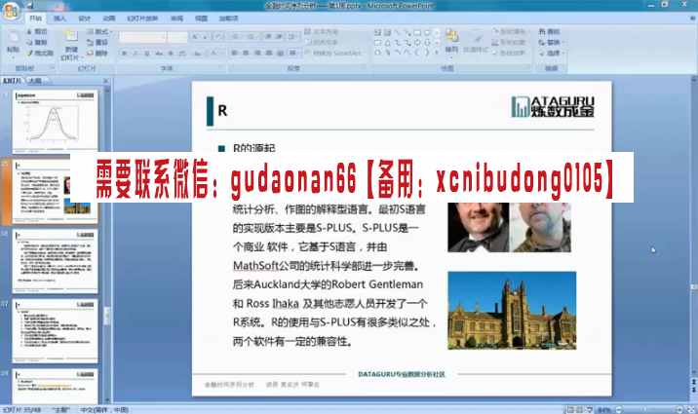698x414 pixels.
Task: Open the Design (设计) ribbon tab
Action: tap(85, 19)
